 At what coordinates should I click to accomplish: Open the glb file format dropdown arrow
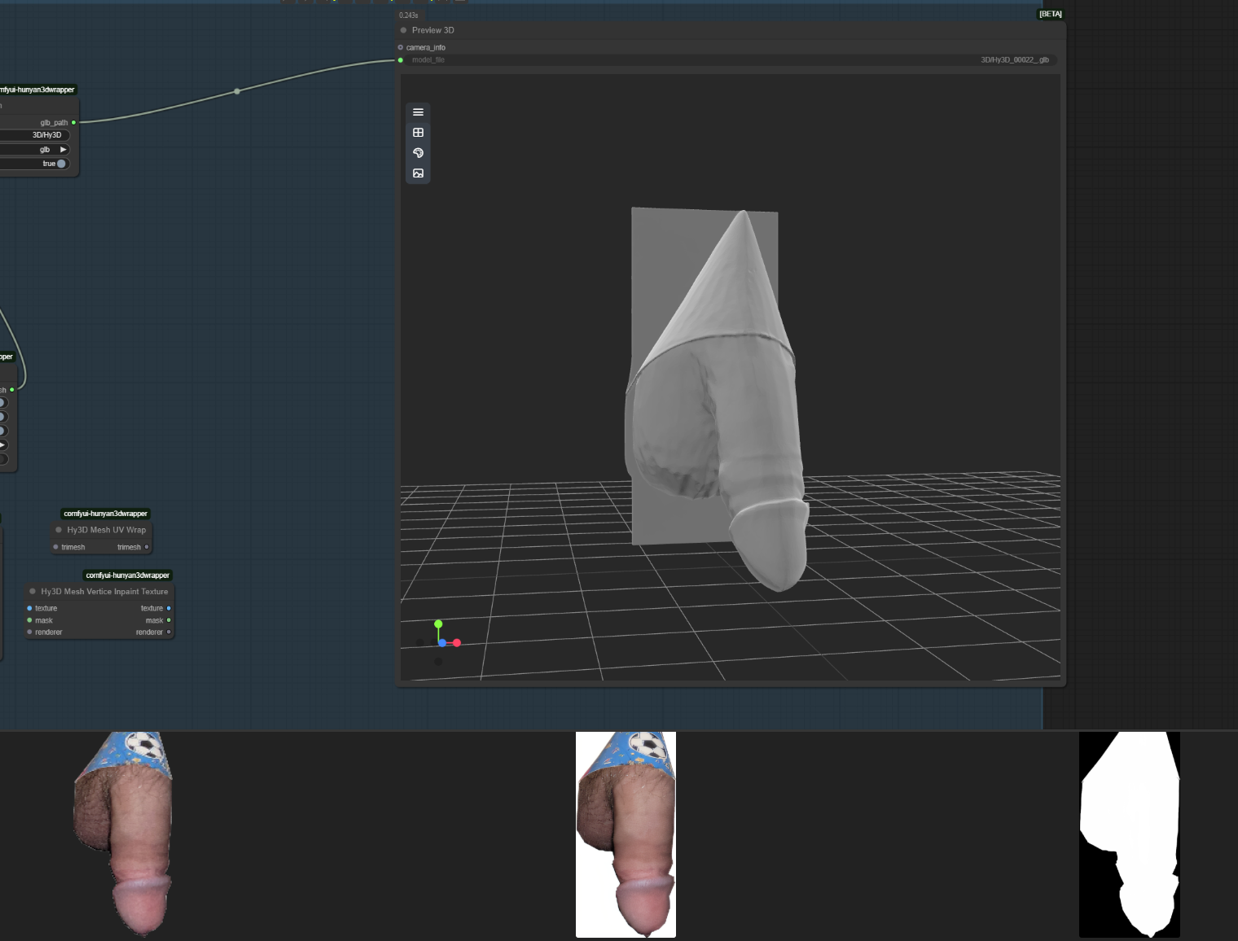point(63,150)
